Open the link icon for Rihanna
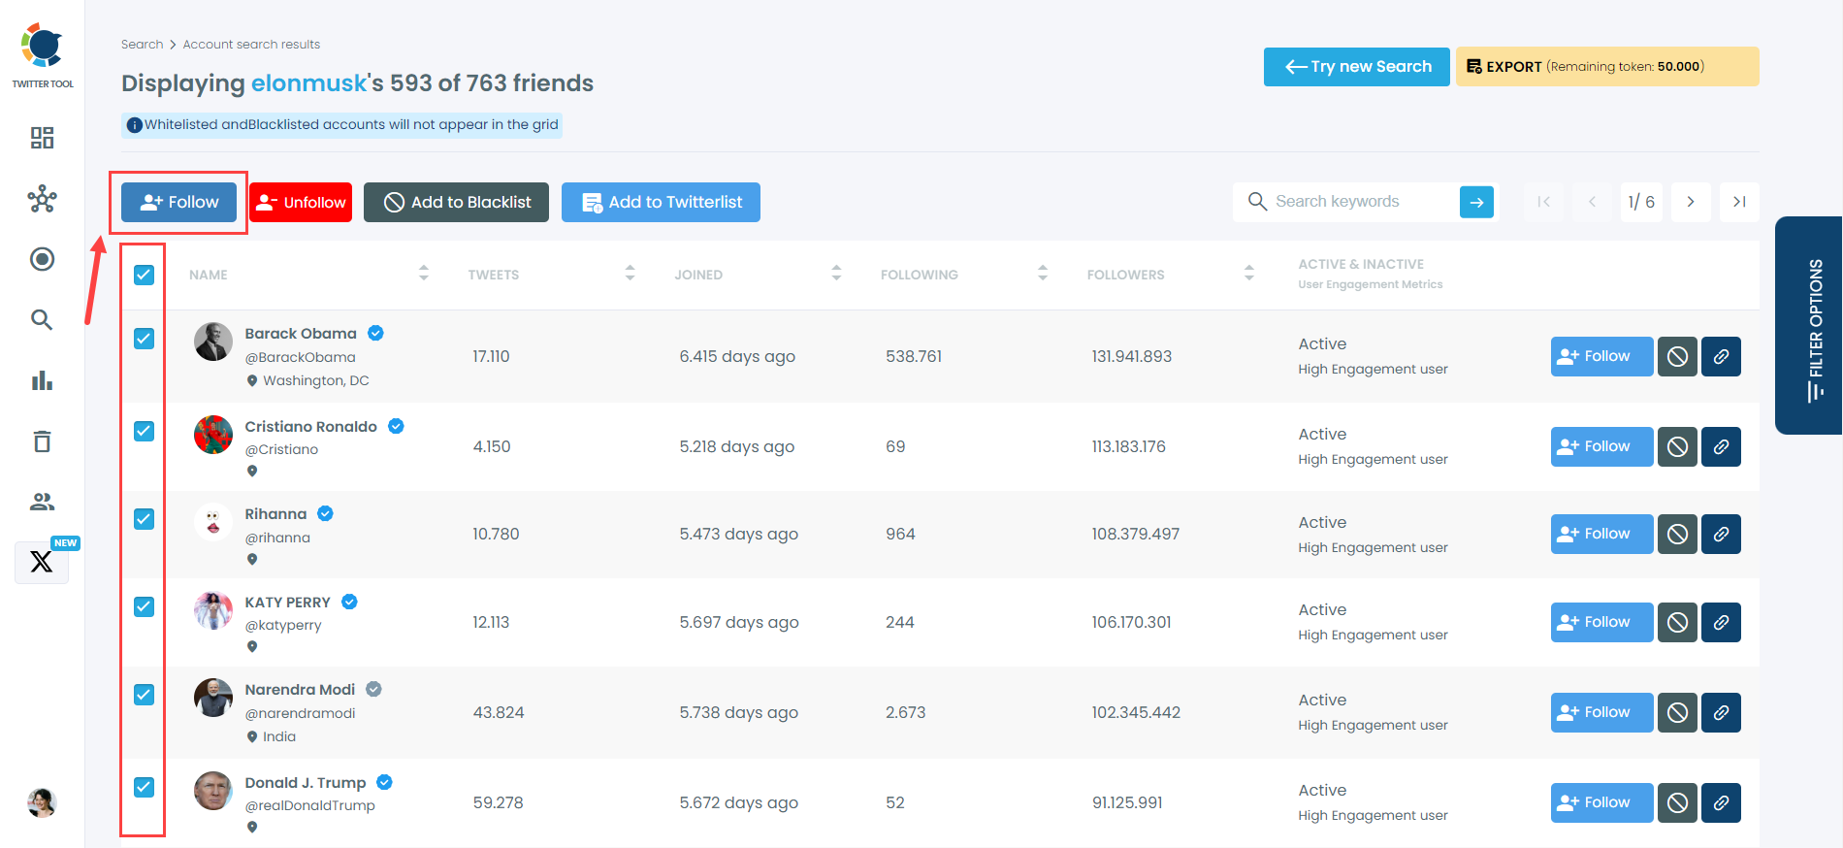The image size is (1843, 848). 1721,534
